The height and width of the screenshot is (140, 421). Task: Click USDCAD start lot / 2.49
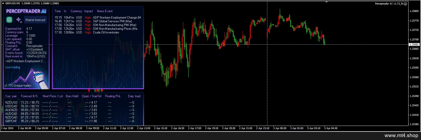click(x=93, y=106)
